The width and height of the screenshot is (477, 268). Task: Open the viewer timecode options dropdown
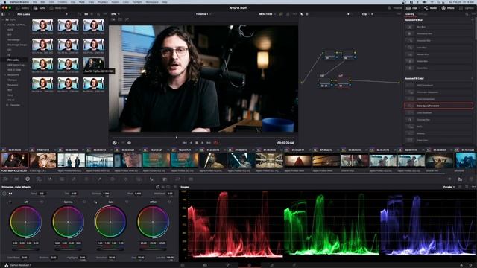274,14
